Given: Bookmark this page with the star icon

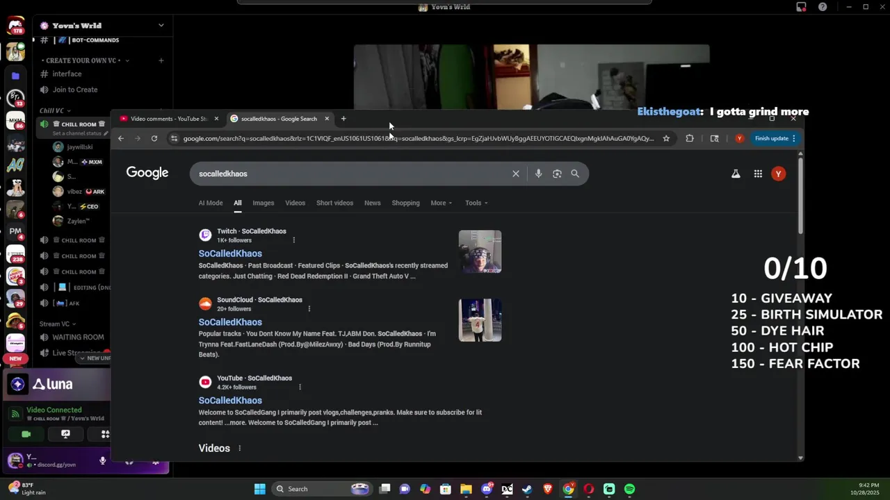Looking at the screenshot, I should [x=666, y=138].
